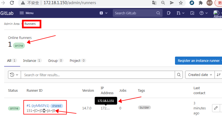
Task: Click the shared badge on runner #1
Action: pos(56,106)
